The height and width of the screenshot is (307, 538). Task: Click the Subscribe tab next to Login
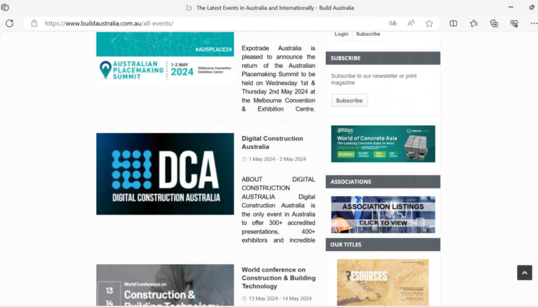[368, 34]
